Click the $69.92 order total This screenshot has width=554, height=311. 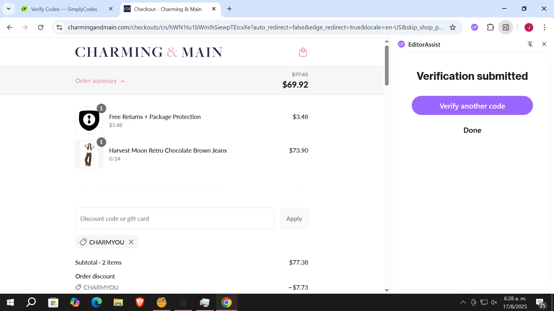(295, 84)
